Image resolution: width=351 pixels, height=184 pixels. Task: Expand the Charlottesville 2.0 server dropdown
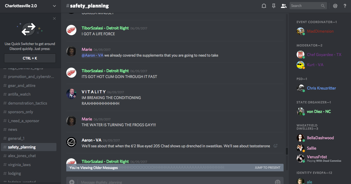point(54,6)
